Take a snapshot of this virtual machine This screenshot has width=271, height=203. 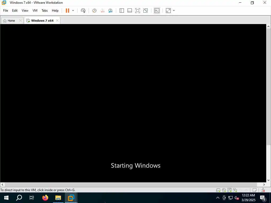(94, 11)
